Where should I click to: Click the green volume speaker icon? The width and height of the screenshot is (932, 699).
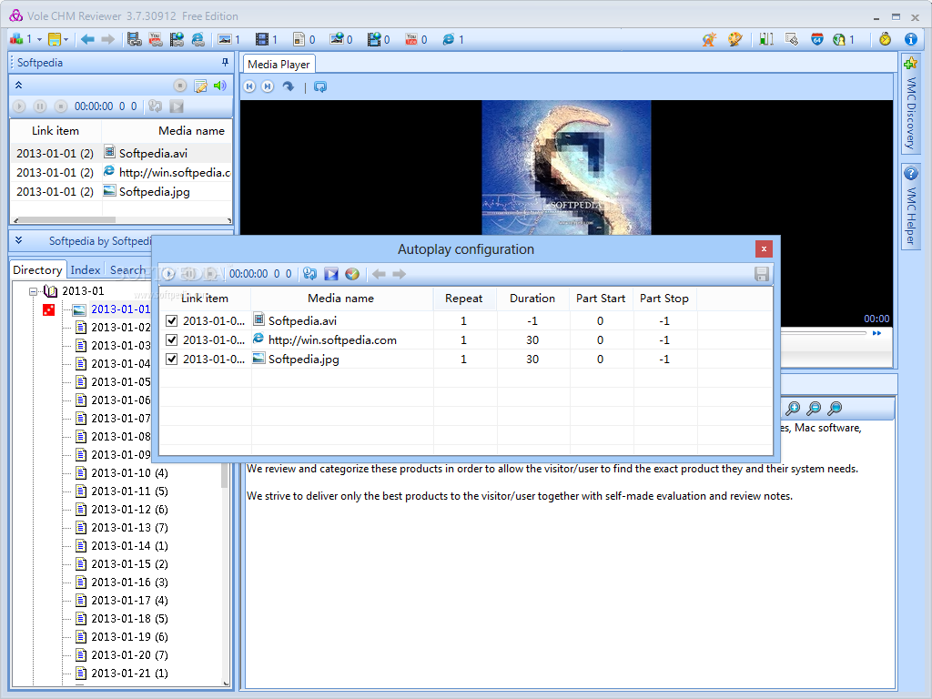[220, 86]
